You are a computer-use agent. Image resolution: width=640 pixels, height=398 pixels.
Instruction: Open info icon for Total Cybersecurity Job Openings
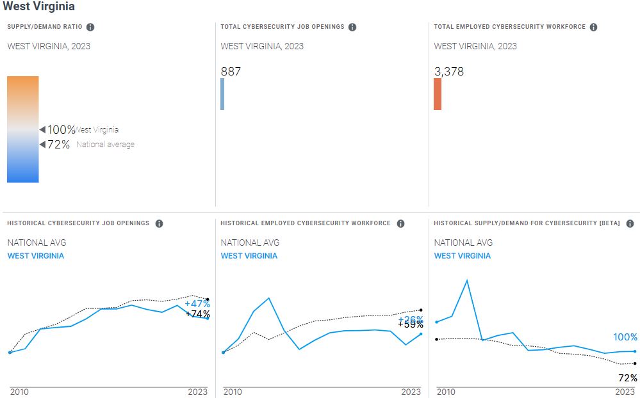(x=352, y=27)
